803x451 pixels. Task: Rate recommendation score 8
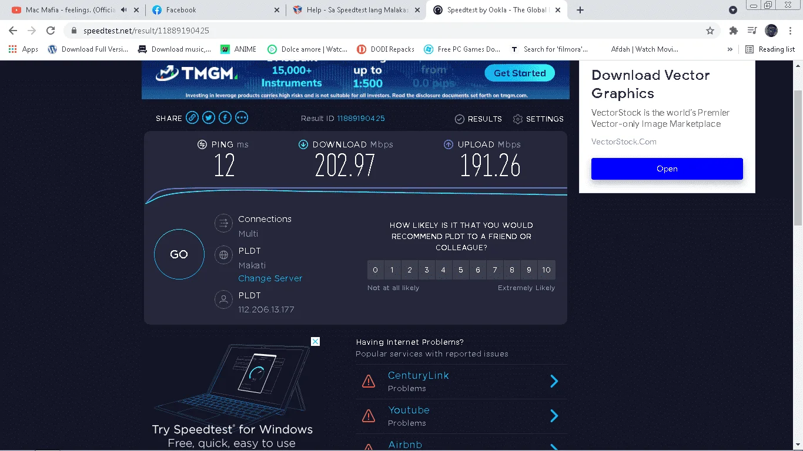coord(512,270)
